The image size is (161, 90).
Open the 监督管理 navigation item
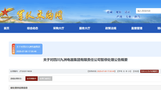pyautogui.click(x=137, y=28)
